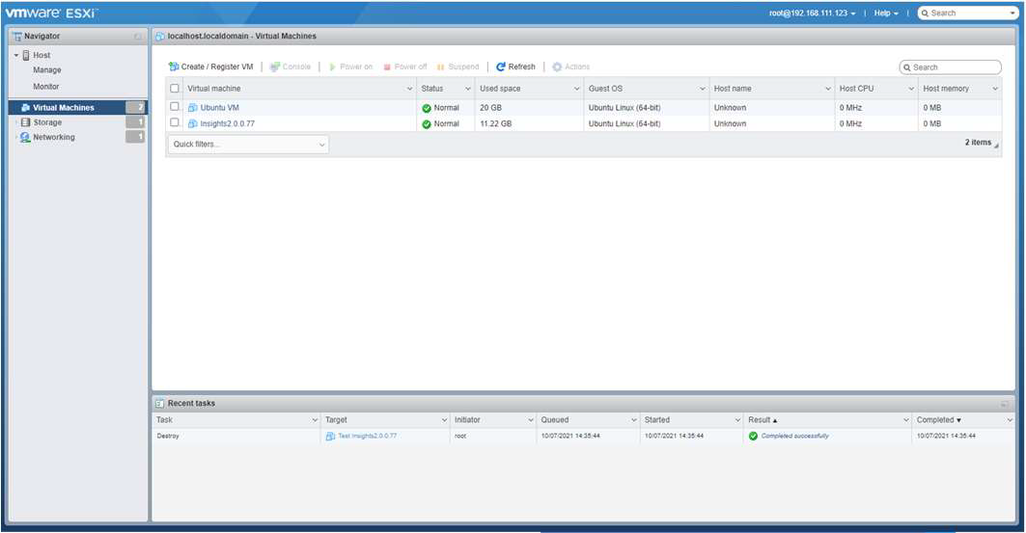Click the Create / Register VM icon
The width and height of the screenshot is (1026, 533).
coord(174,67)
